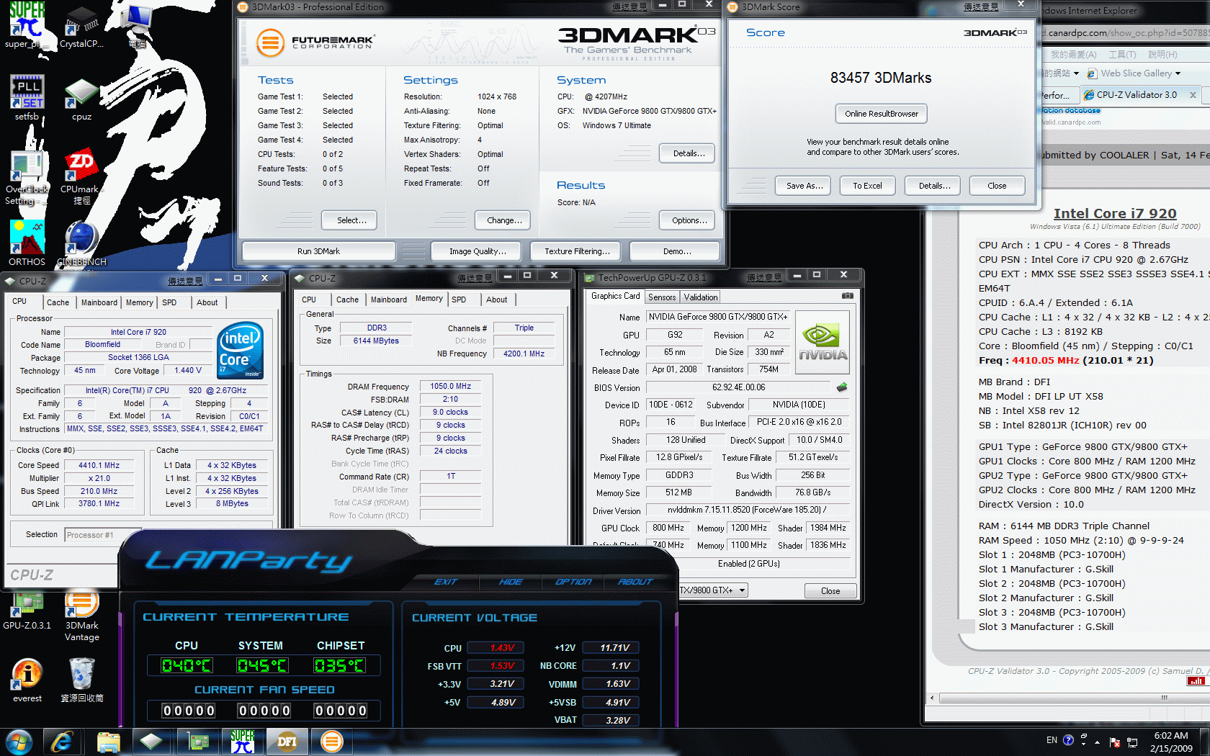
Task: Click Image Quality... button
Action: pyautogui.click(x=478, y=251)
